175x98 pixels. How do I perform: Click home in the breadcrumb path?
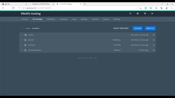point(28,28)
